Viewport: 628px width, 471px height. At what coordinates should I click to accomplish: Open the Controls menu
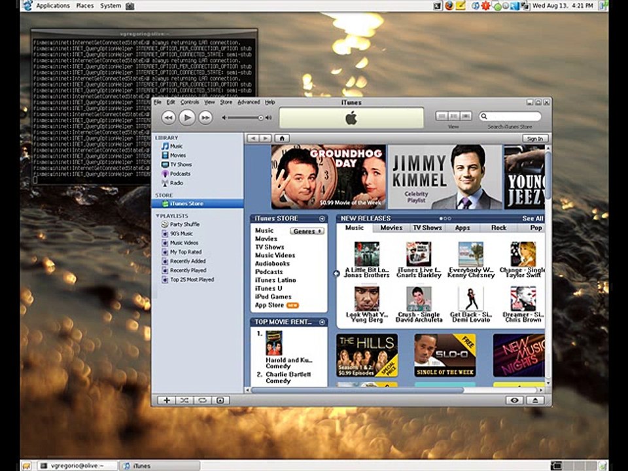pos(190,103)
